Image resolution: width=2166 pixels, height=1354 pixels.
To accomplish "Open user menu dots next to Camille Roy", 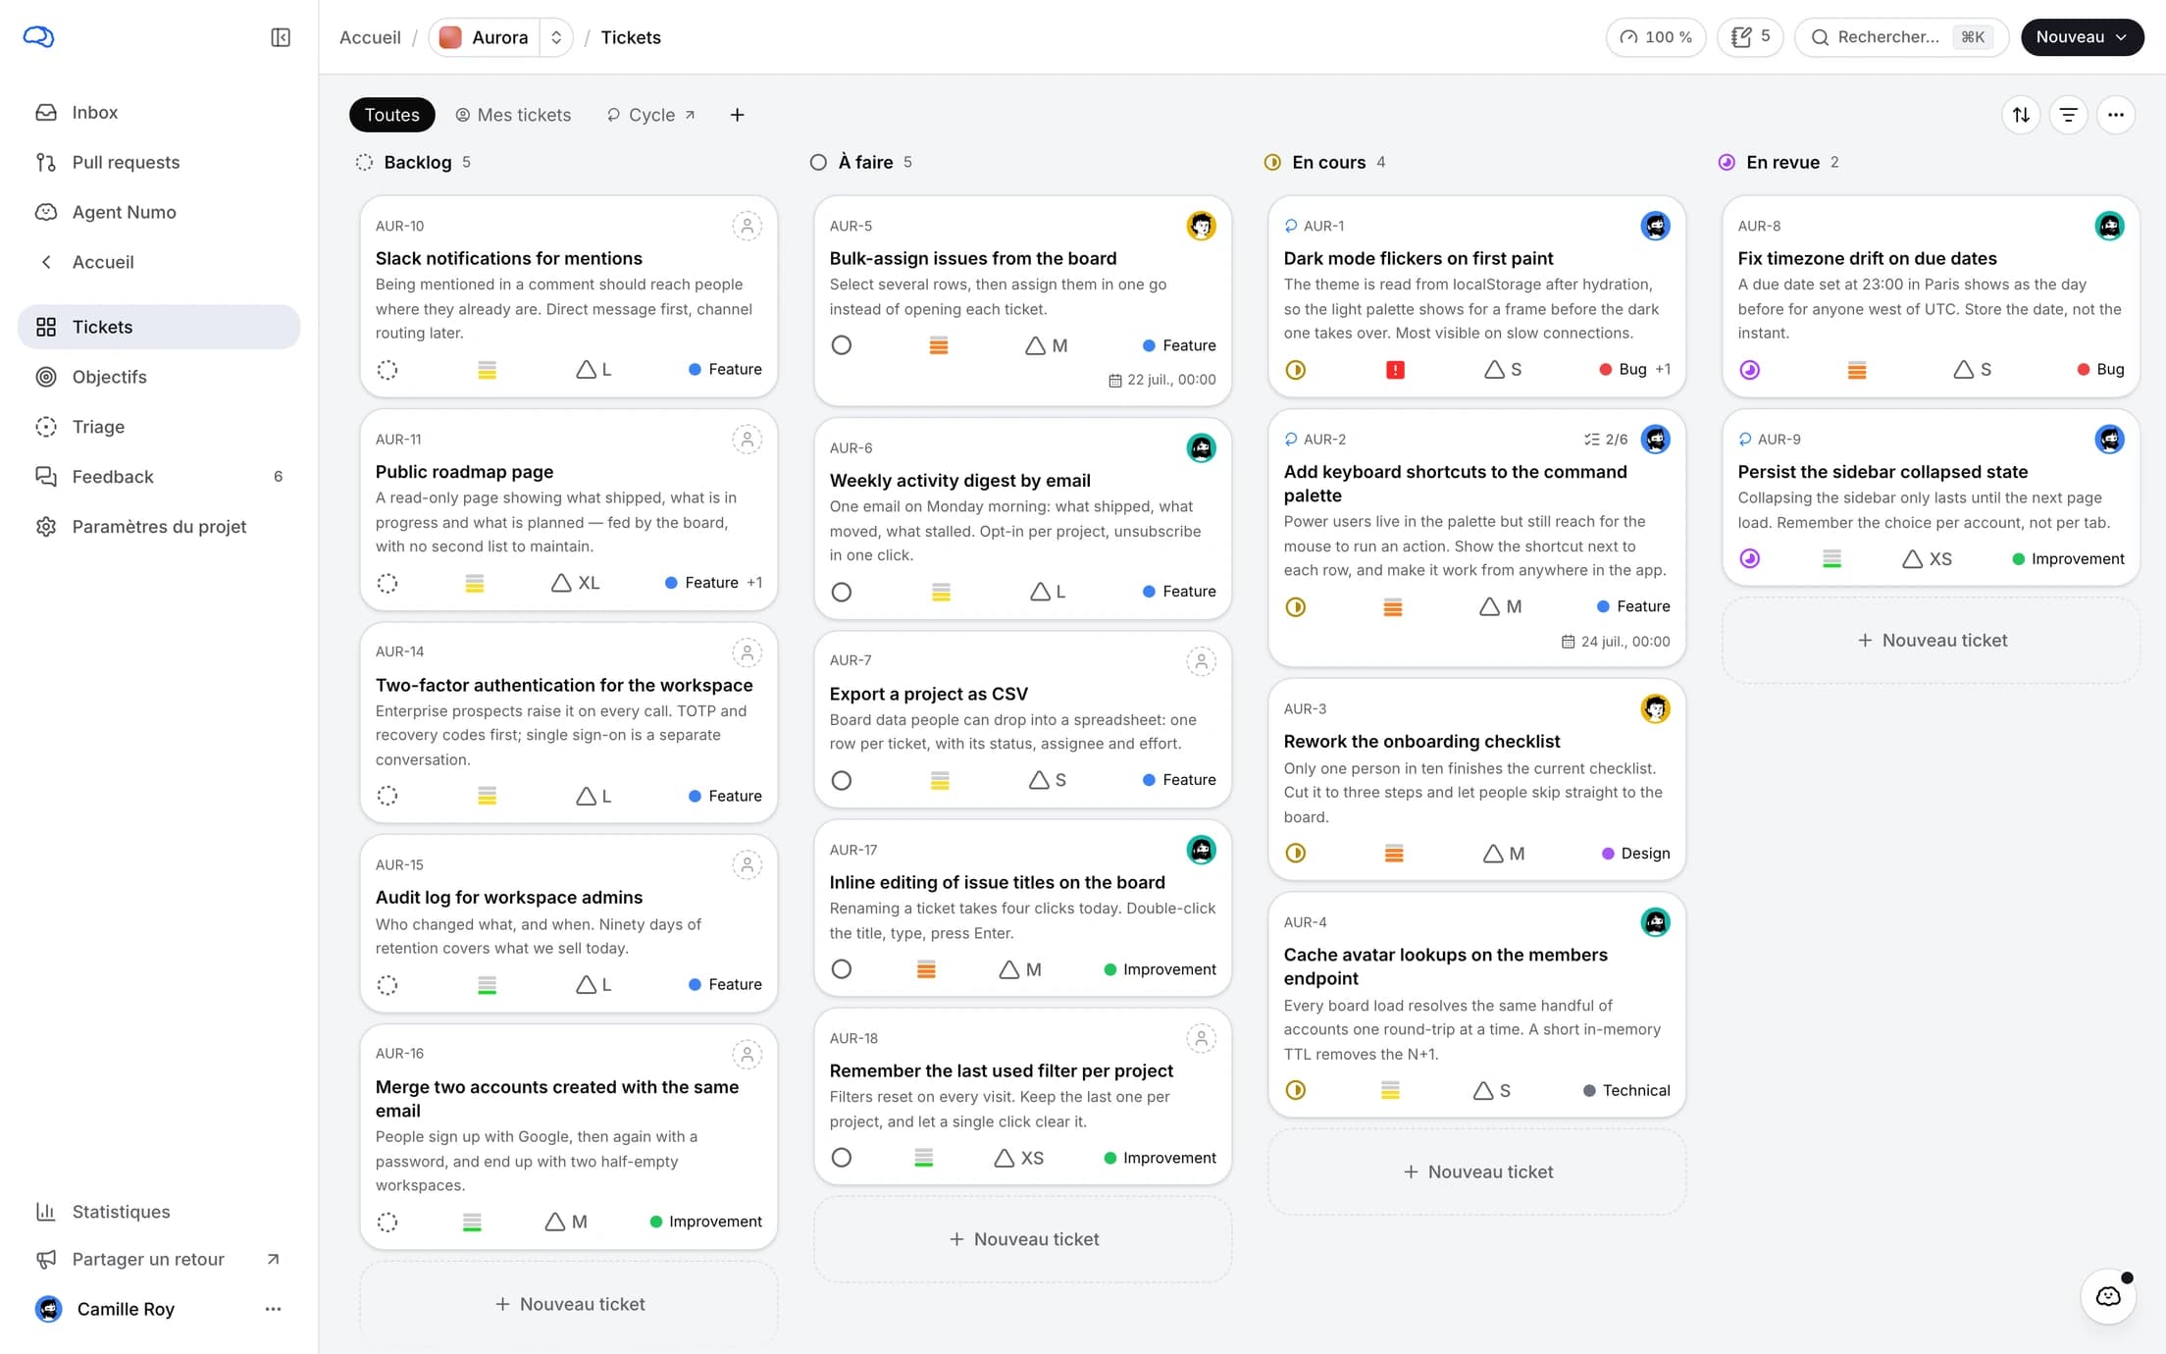I will [x=273, y=1309].
